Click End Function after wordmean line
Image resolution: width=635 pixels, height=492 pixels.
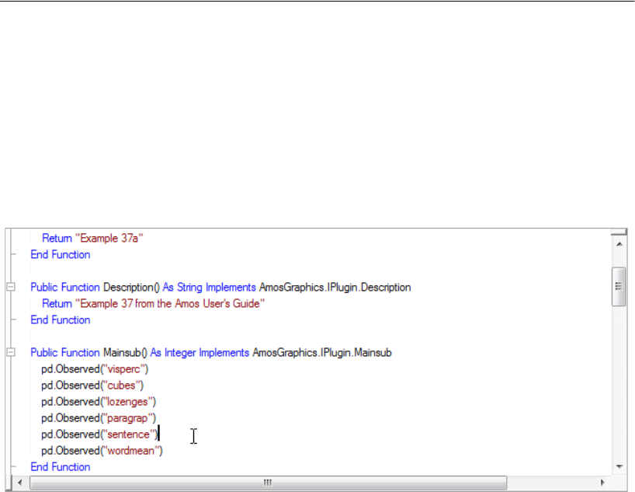61,467
